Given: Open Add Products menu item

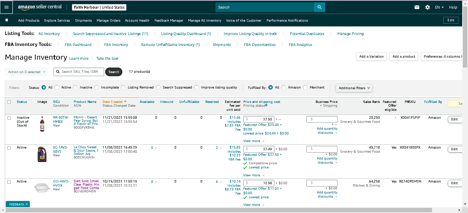Looking at the screenshot, I should pos(29,21).
